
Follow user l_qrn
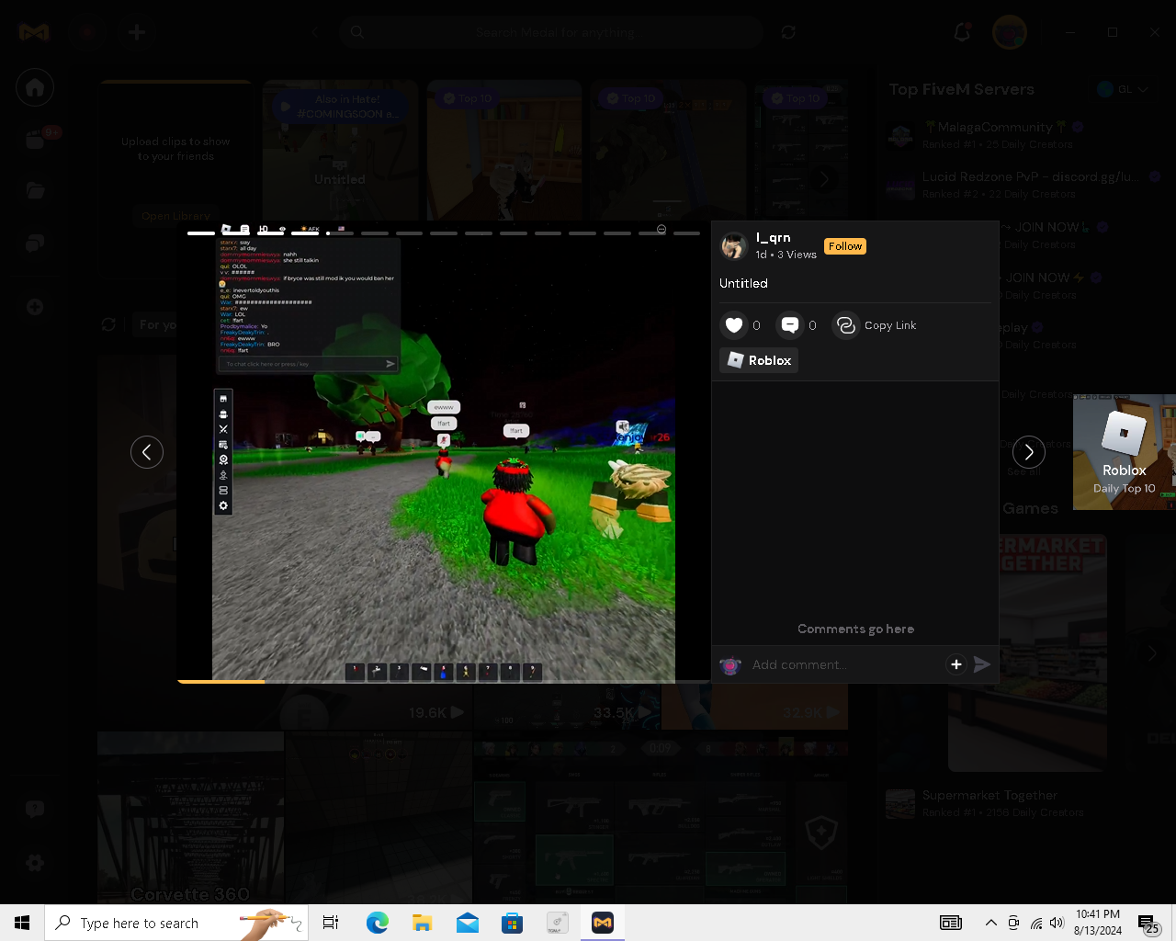point(845,246)
